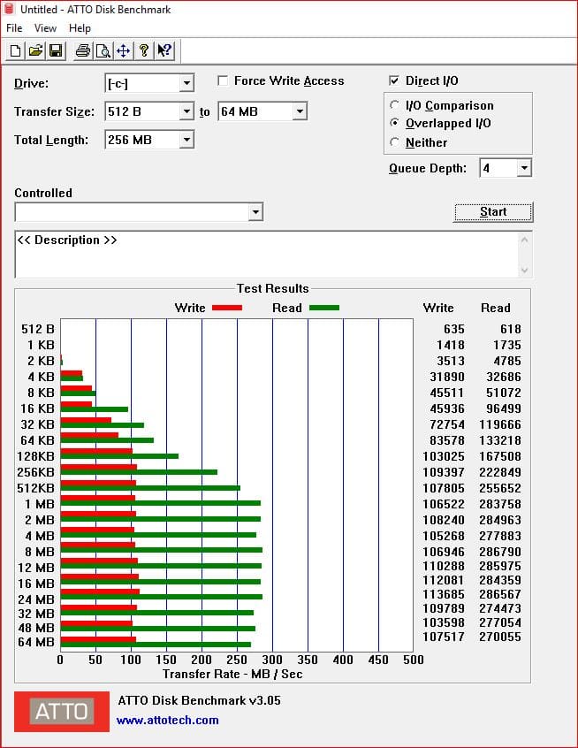
Task: Toggle the Direct I/O checkbox
Action: click(x=394, y=80)
